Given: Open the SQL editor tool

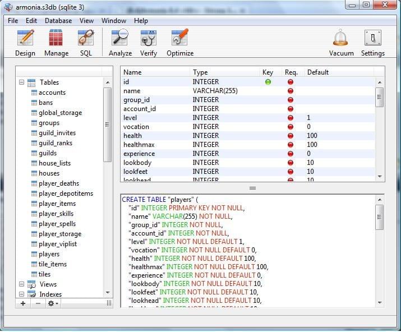Looking at the screenshot, I should pyautogui.click(x=86, y=43).
